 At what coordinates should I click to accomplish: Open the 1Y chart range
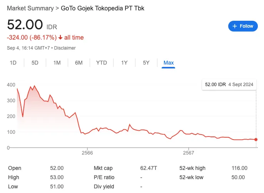coord(124,63)
